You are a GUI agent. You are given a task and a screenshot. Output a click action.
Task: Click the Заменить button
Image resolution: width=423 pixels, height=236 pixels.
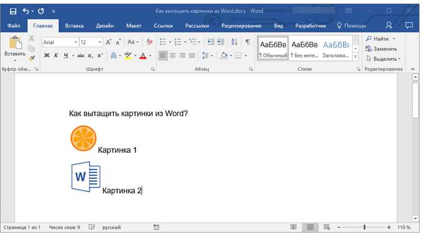tap(381, 49)
